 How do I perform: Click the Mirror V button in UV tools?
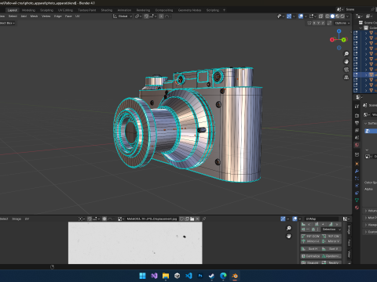[331, 241]
